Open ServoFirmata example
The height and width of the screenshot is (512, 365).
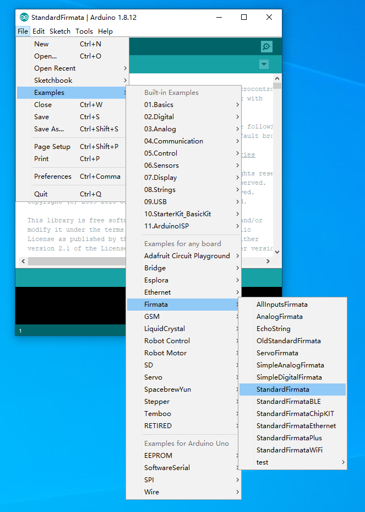click(293, 353)
